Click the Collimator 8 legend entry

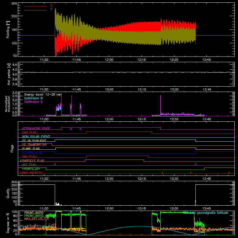[33, 98]
